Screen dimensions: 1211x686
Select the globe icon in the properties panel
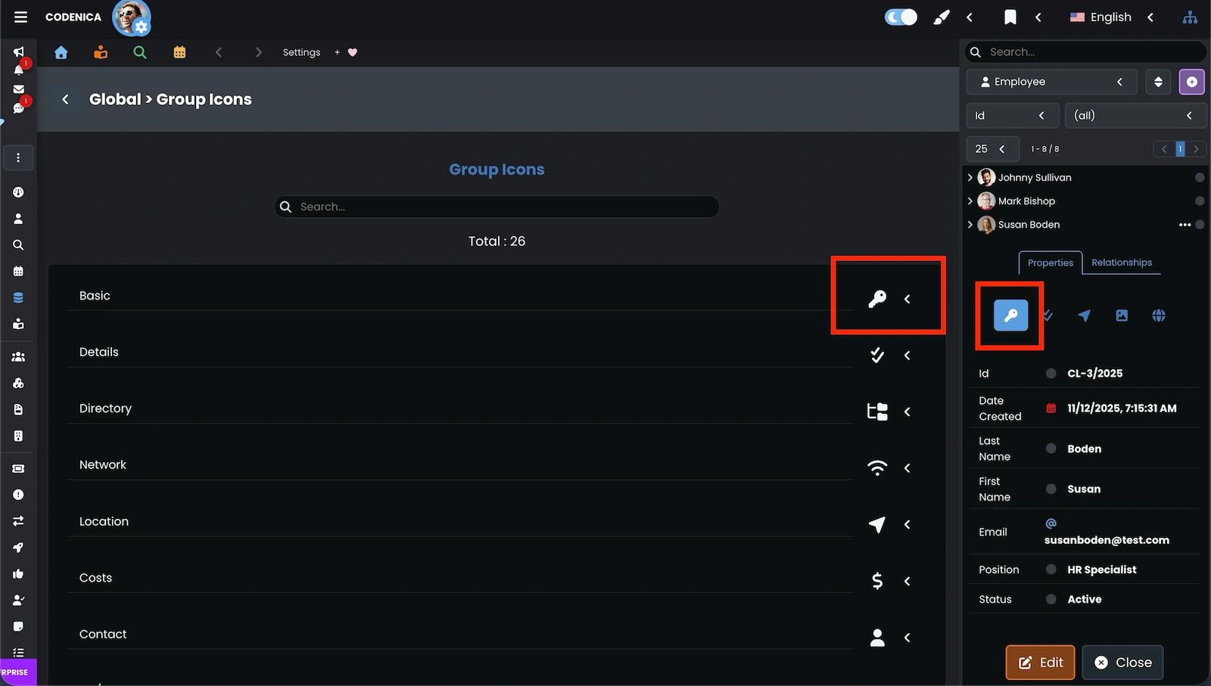click(x=1158, y=315)
